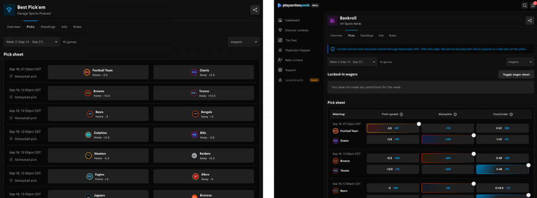Click the Refer a friend person icon
537x198 pixels.
click(280, 60)
